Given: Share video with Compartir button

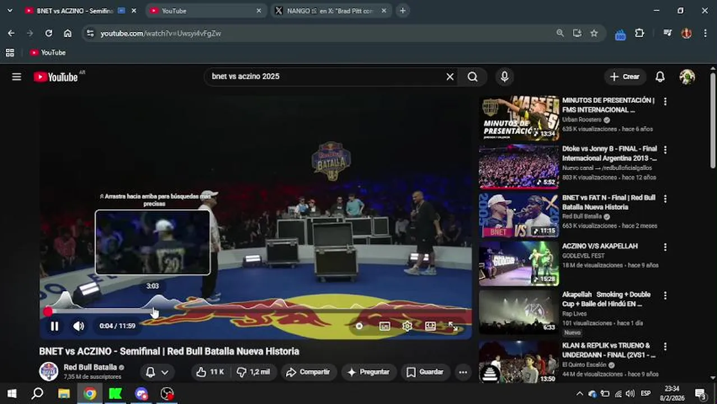Looking at the screenshot, I should coord(308,372).
